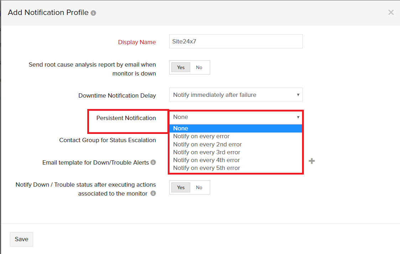Click the info icon after associated to the monitor
400x254 pixels.
click(153, 193)
